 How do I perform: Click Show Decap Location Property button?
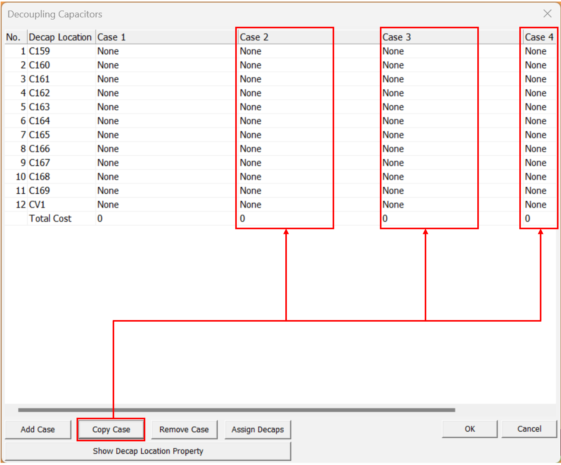point(148,451)
